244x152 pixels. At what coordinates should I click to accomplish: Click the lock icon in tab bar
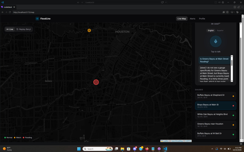(x=239, y=7)
